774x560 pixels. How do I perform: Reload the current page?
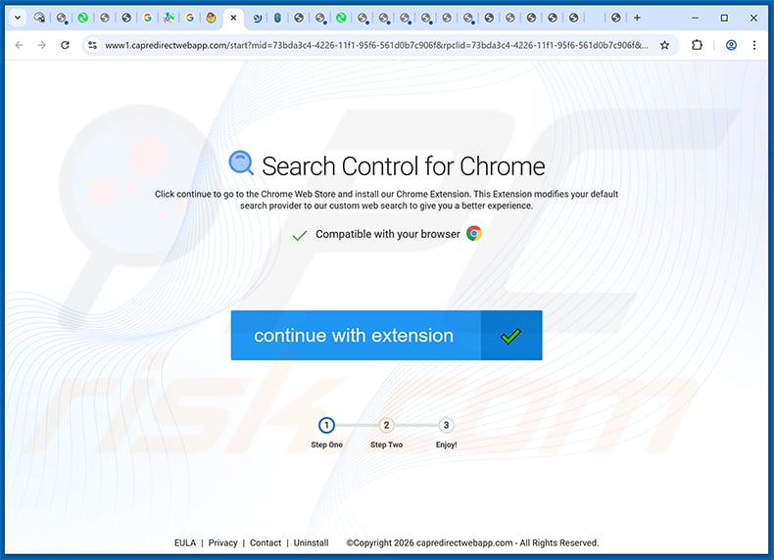[65, 45]
